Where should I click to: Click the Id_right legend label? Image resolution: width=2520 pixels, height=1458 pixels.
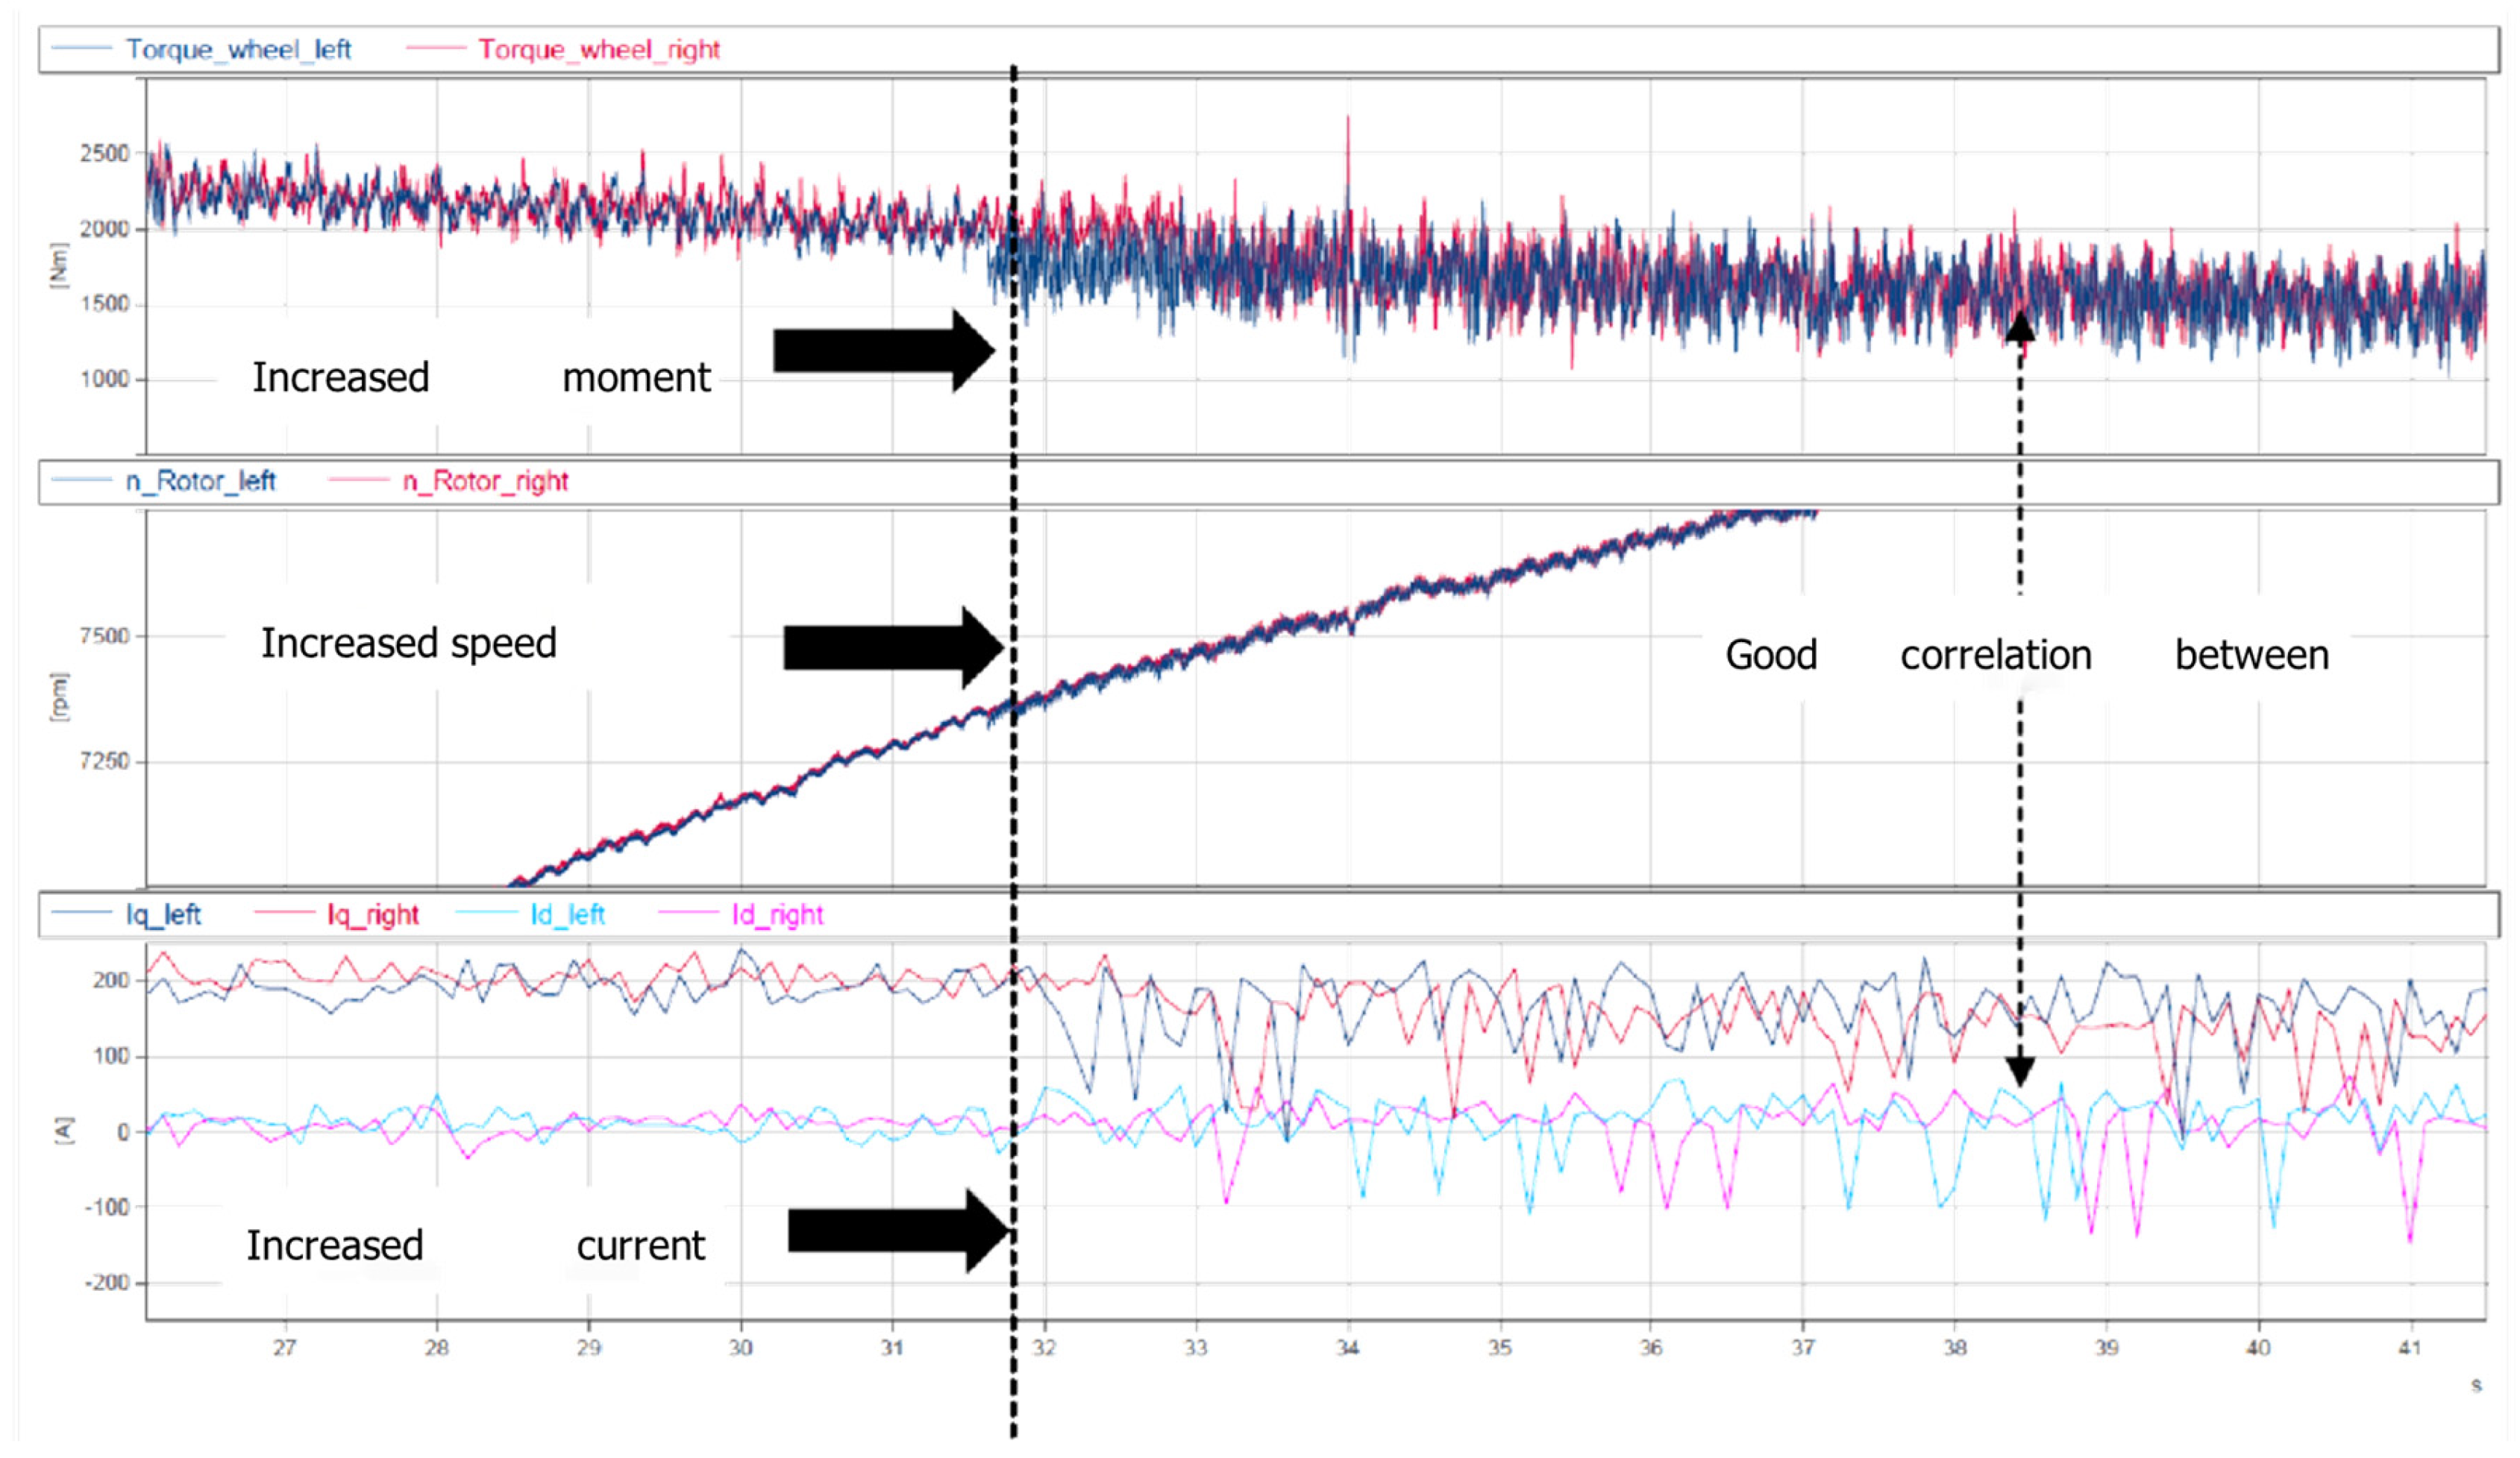777,914
